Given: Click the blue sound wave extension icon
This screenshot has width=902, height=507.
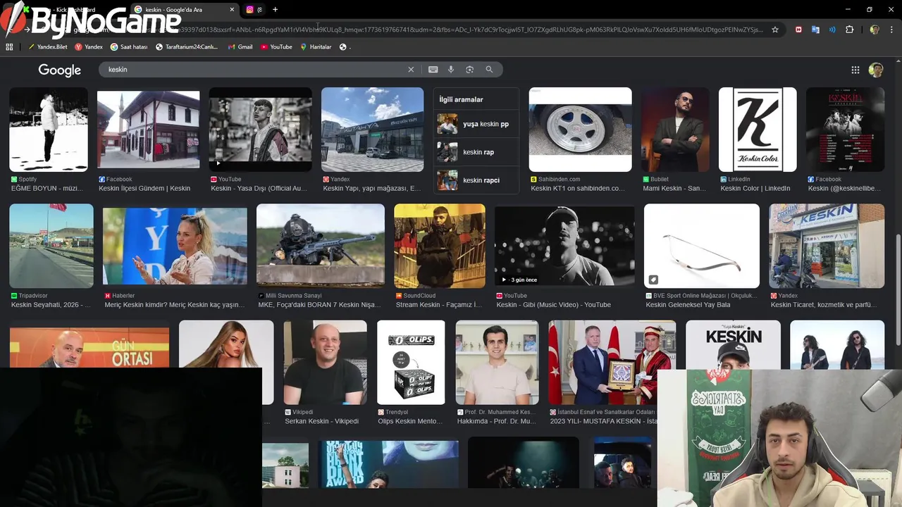Looking at the screenshot, I should coord(832,30).
